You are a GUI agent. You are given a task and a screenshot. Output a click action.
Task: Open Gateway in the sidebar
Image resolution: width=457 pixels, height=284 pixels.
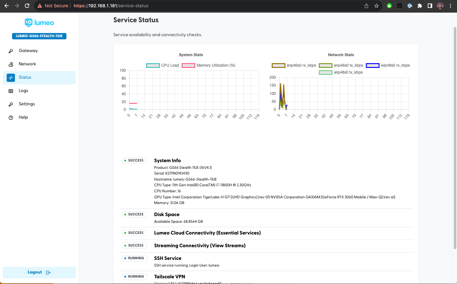39,51
